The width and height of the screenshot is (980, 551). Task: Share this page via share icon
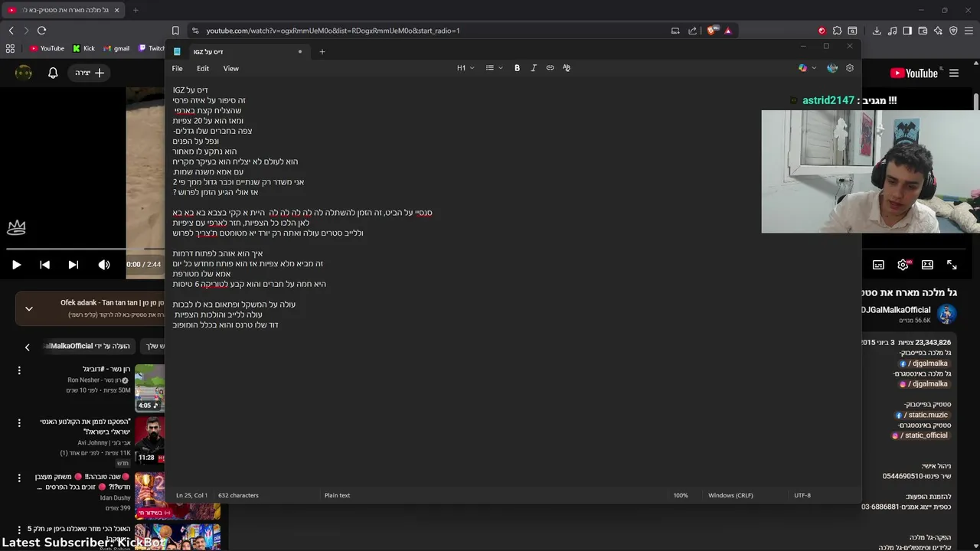pyautogui.click(x=692, y=31)
